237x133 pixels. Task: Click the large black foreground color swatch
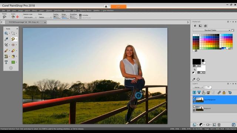pyautogui.click(x=197, y=62)
